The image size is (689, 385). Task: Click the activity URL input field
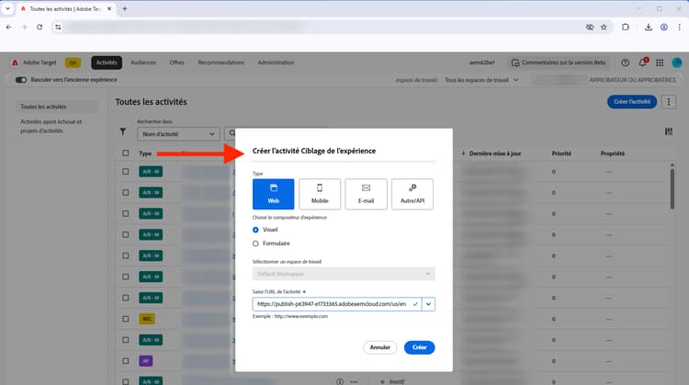[x=336, y=304]
